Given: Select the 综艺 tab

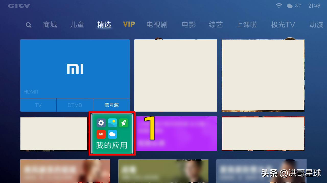Looking at the screenshot, I should click(x=216, y=25).
